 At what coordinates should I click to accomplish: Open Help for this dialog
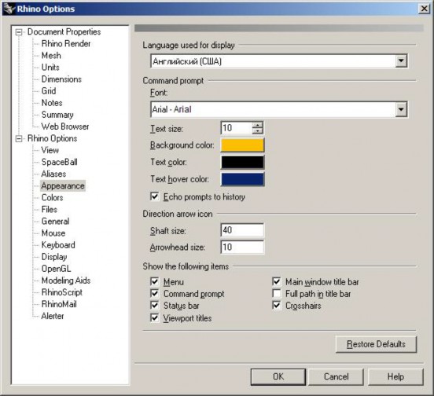click(x=395, y=376)
